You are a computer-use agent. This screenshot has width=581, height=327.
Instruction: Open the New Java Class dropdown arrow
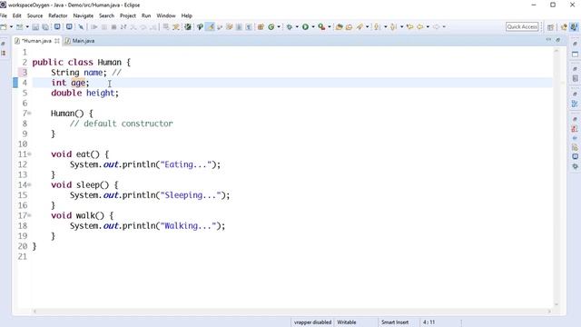coord(279,26)
